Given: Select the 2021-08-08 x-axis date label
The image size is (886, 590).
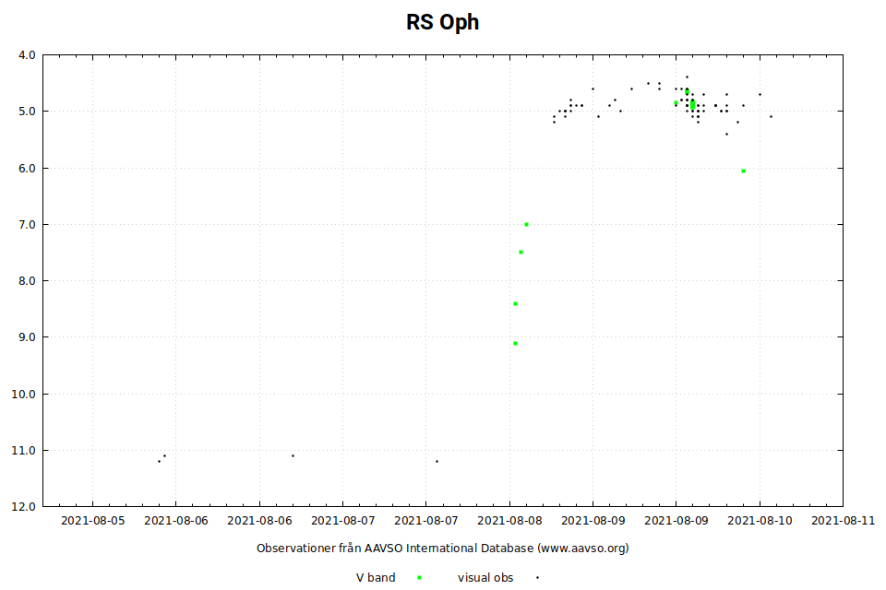Looking at the screenshot, I should click(x=509, y=520).
